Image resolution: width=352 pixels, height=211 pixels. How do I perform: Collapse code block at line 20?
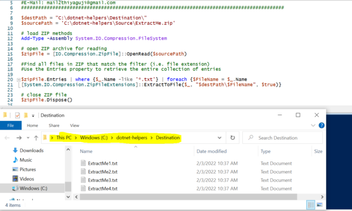(x=19, y=79)
